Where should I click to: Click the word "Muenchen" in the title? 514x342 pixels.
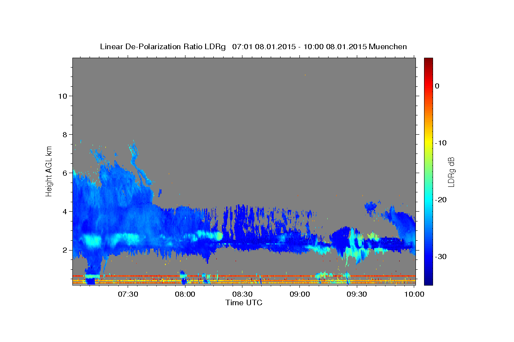click(x=388, y=47)
